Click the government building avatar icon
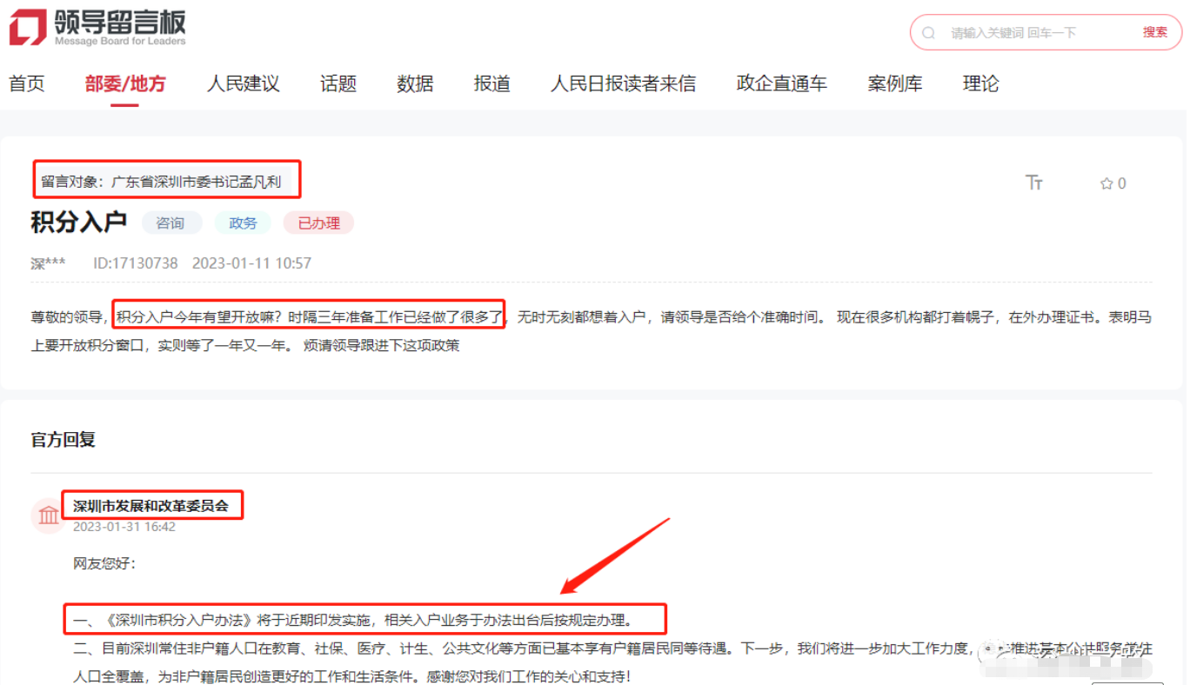The height and width of the screenshot is (685, 1190). tap(49, 515)
